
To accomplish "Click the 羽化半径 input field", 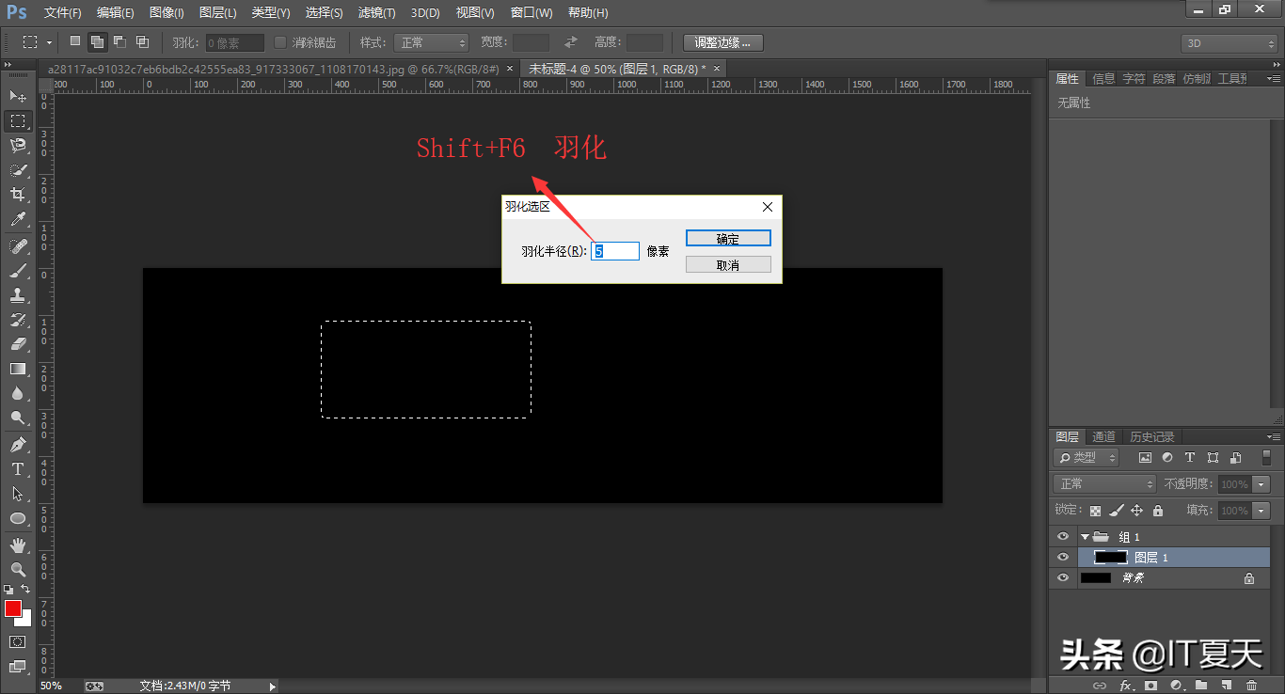I will (x=615, y=251).
